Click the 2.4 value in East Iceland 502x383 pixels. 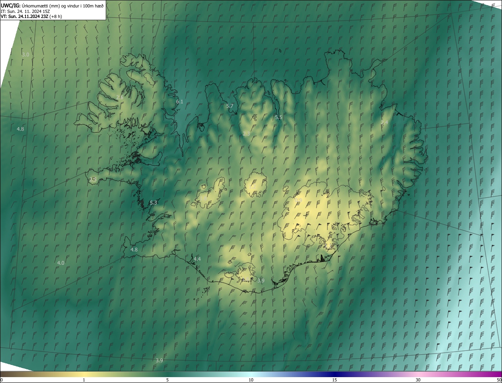(384, 123)
